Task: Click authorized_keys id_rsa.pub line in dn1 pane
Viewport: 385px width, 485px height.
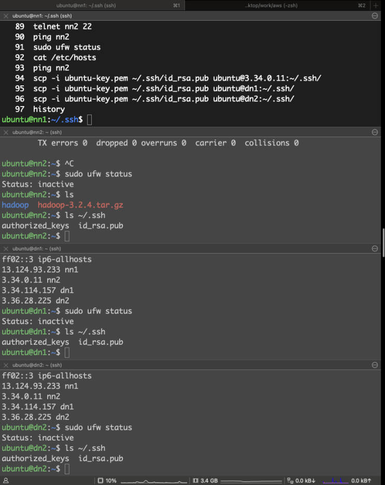Action: coord(63,342)
